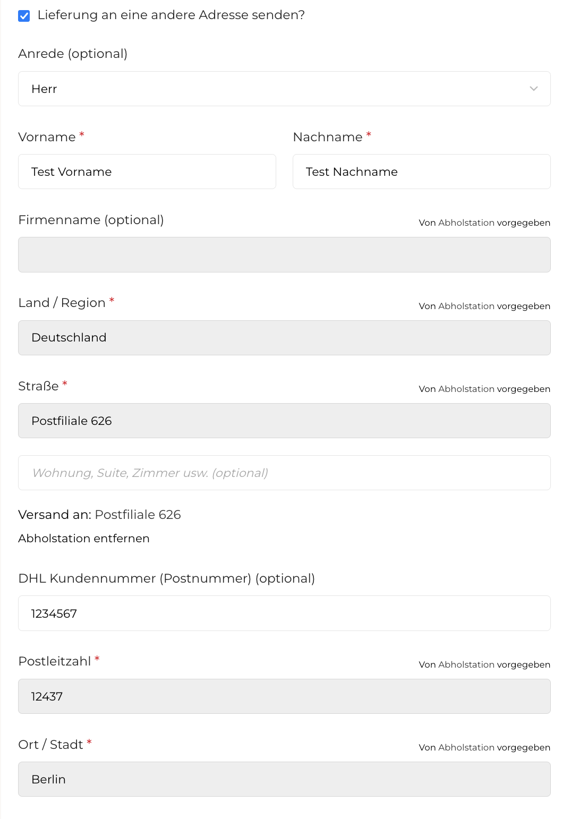Focus the DHL Kundennummer input

point(284,613)
